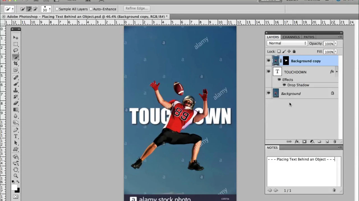Select the Healing Brush tool
The height and width of the screenshot is (201, 359).
(x=16, y=77)
